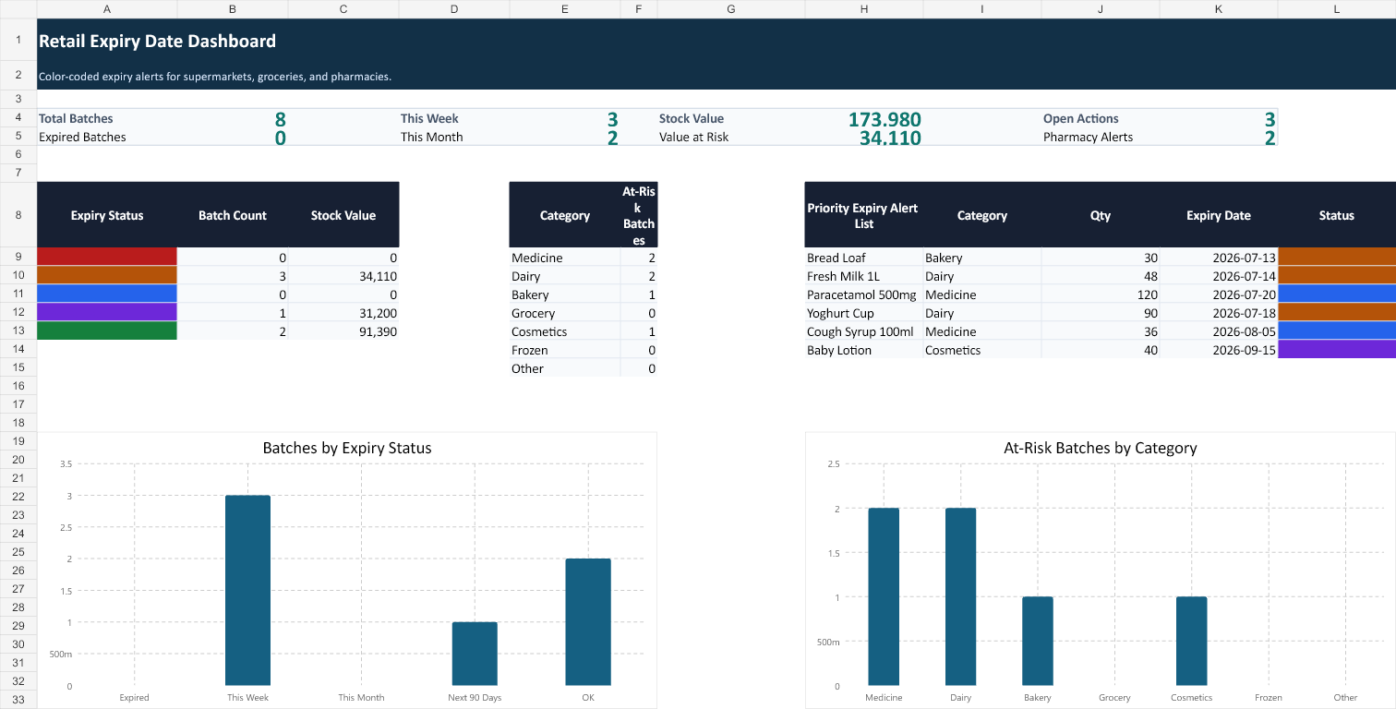
Task: Select the Paracetamol 500mg item cell
Action: tap(864, 294)
